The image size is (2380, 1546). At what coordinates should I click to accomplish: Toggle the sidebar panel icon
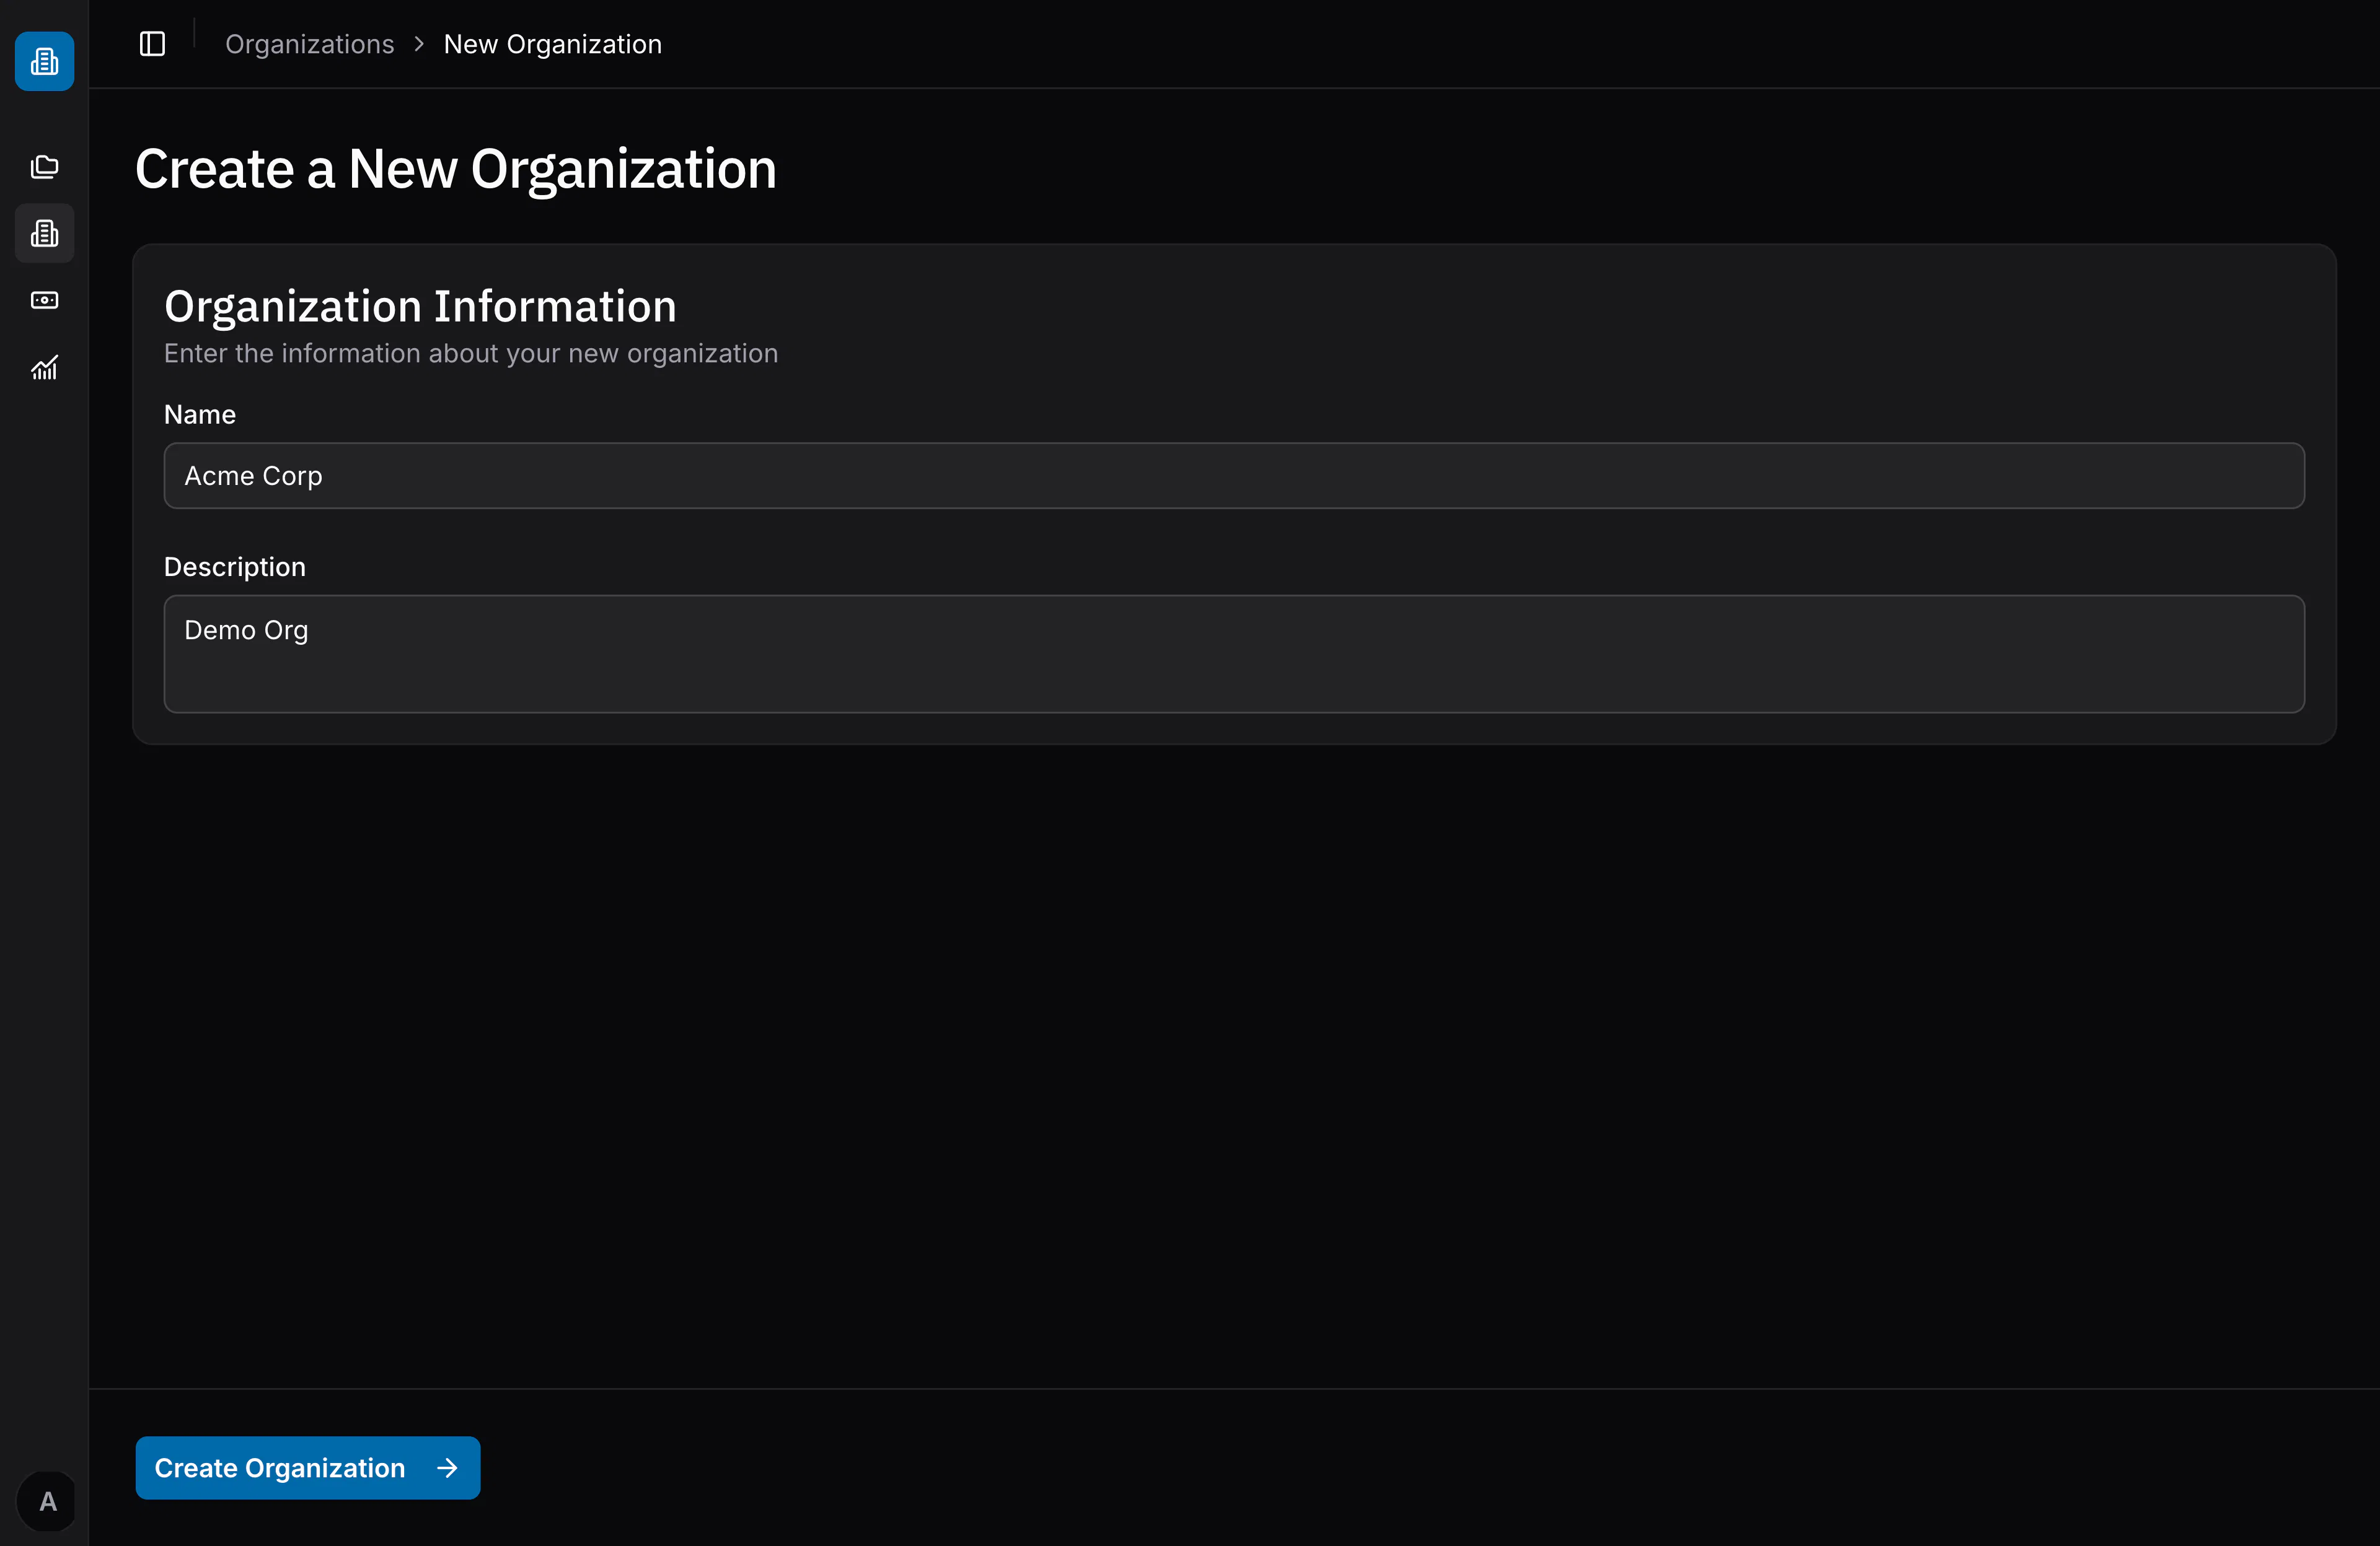152,44
